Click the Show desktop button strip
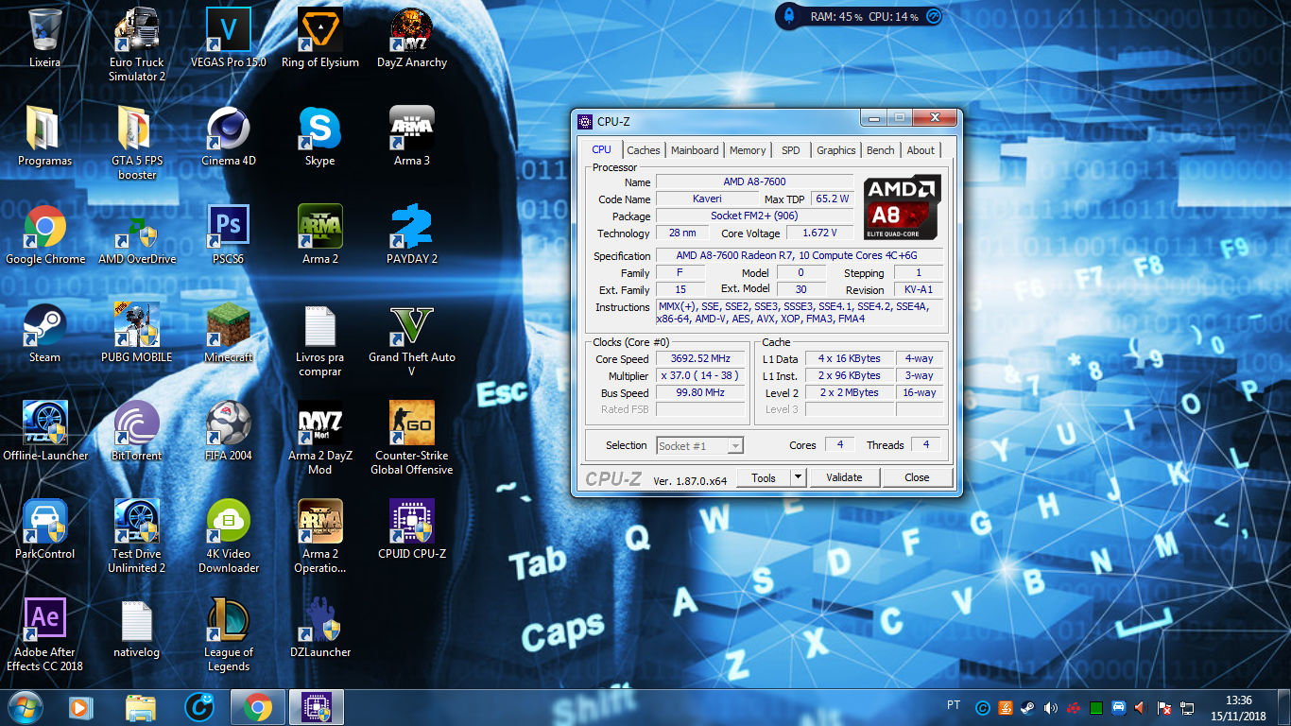 (x=1283, y=708)
